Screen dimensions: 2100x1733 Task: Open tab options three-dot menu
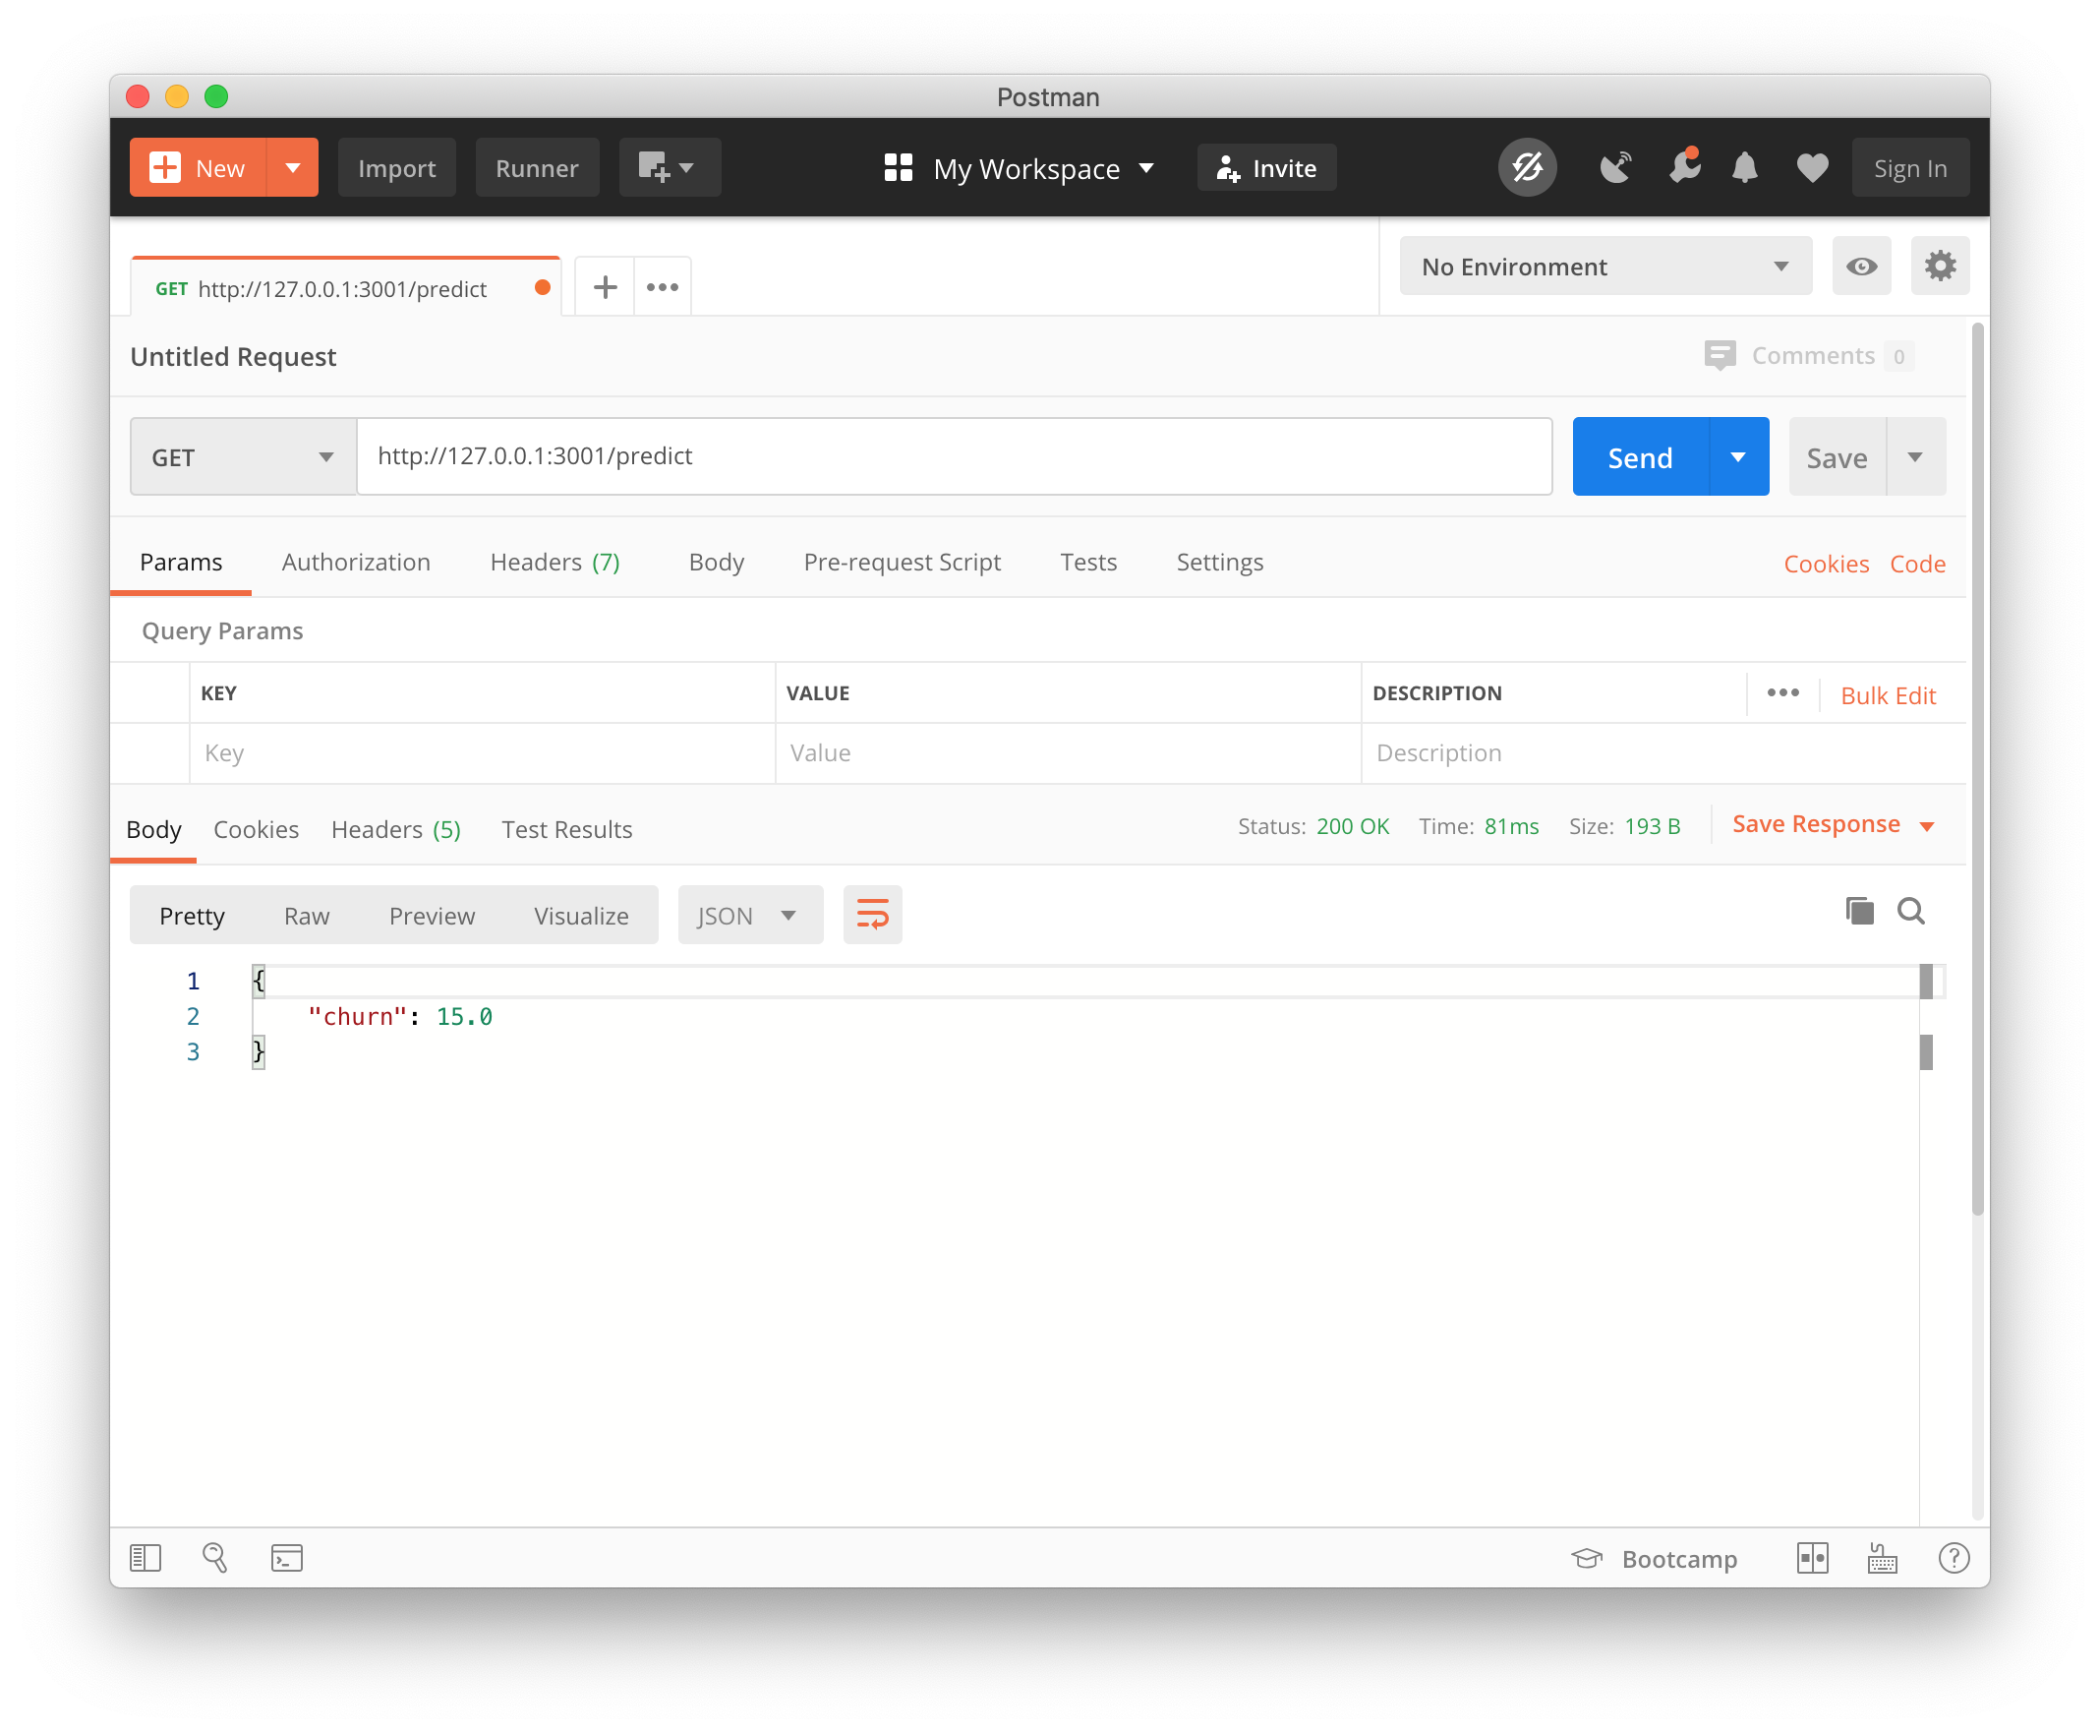click(663, 287)
